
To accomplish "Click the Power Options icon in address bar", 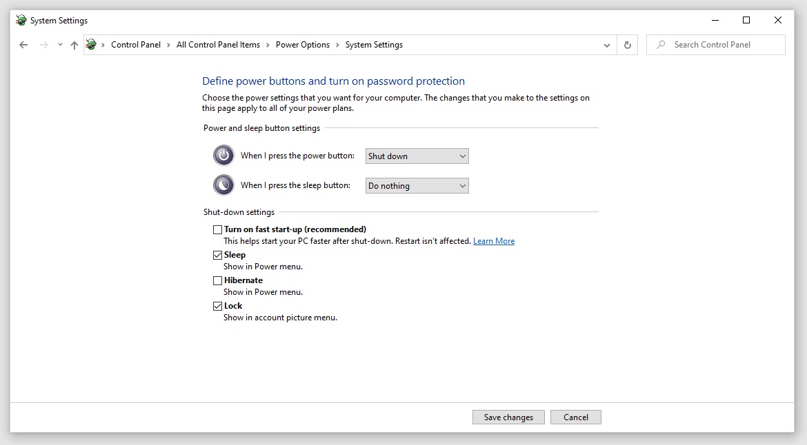I will tap(91, 45).
